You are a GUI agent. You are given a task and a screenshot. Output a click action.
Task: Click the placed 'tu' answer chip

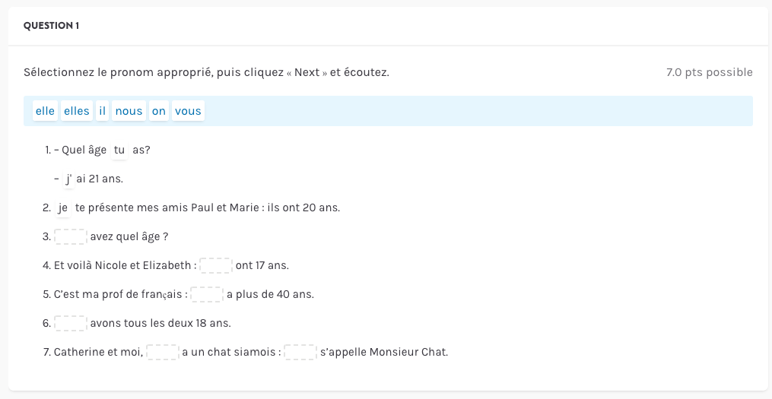(119, 150)
